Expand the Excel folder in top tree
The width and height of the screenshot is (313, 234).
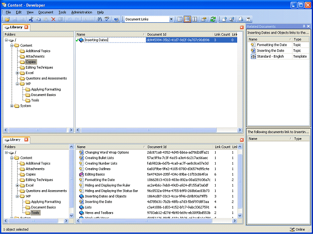pyautogui.click(x=17, y=73)
